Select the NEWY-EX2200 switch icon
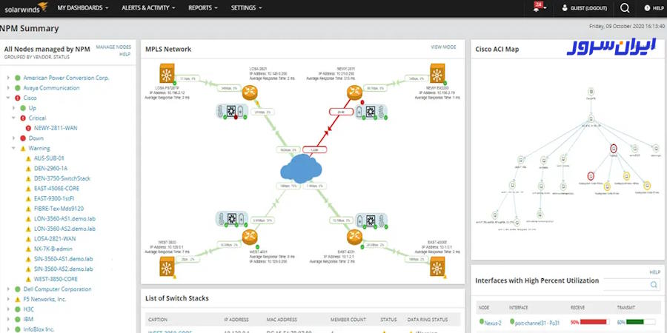The width and height of the screenshot is (667, 333). [x=437, y=73]
